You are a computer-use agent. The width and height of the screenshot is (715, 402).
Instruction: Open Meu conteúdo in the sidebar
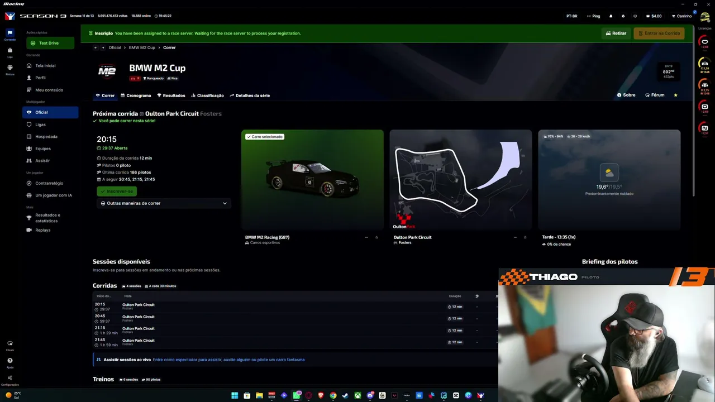(x=50, y=90)
